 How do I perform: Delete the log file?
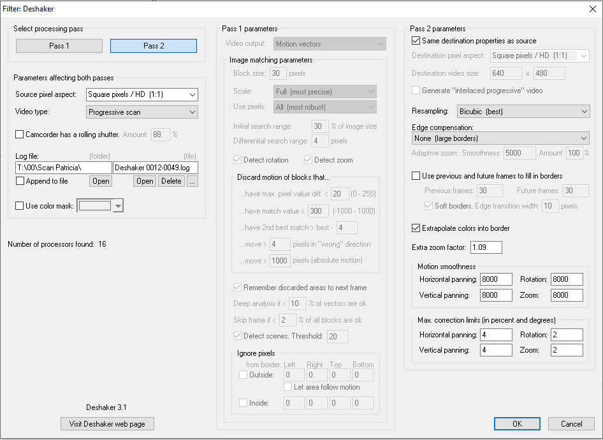[x=171, y=181]
